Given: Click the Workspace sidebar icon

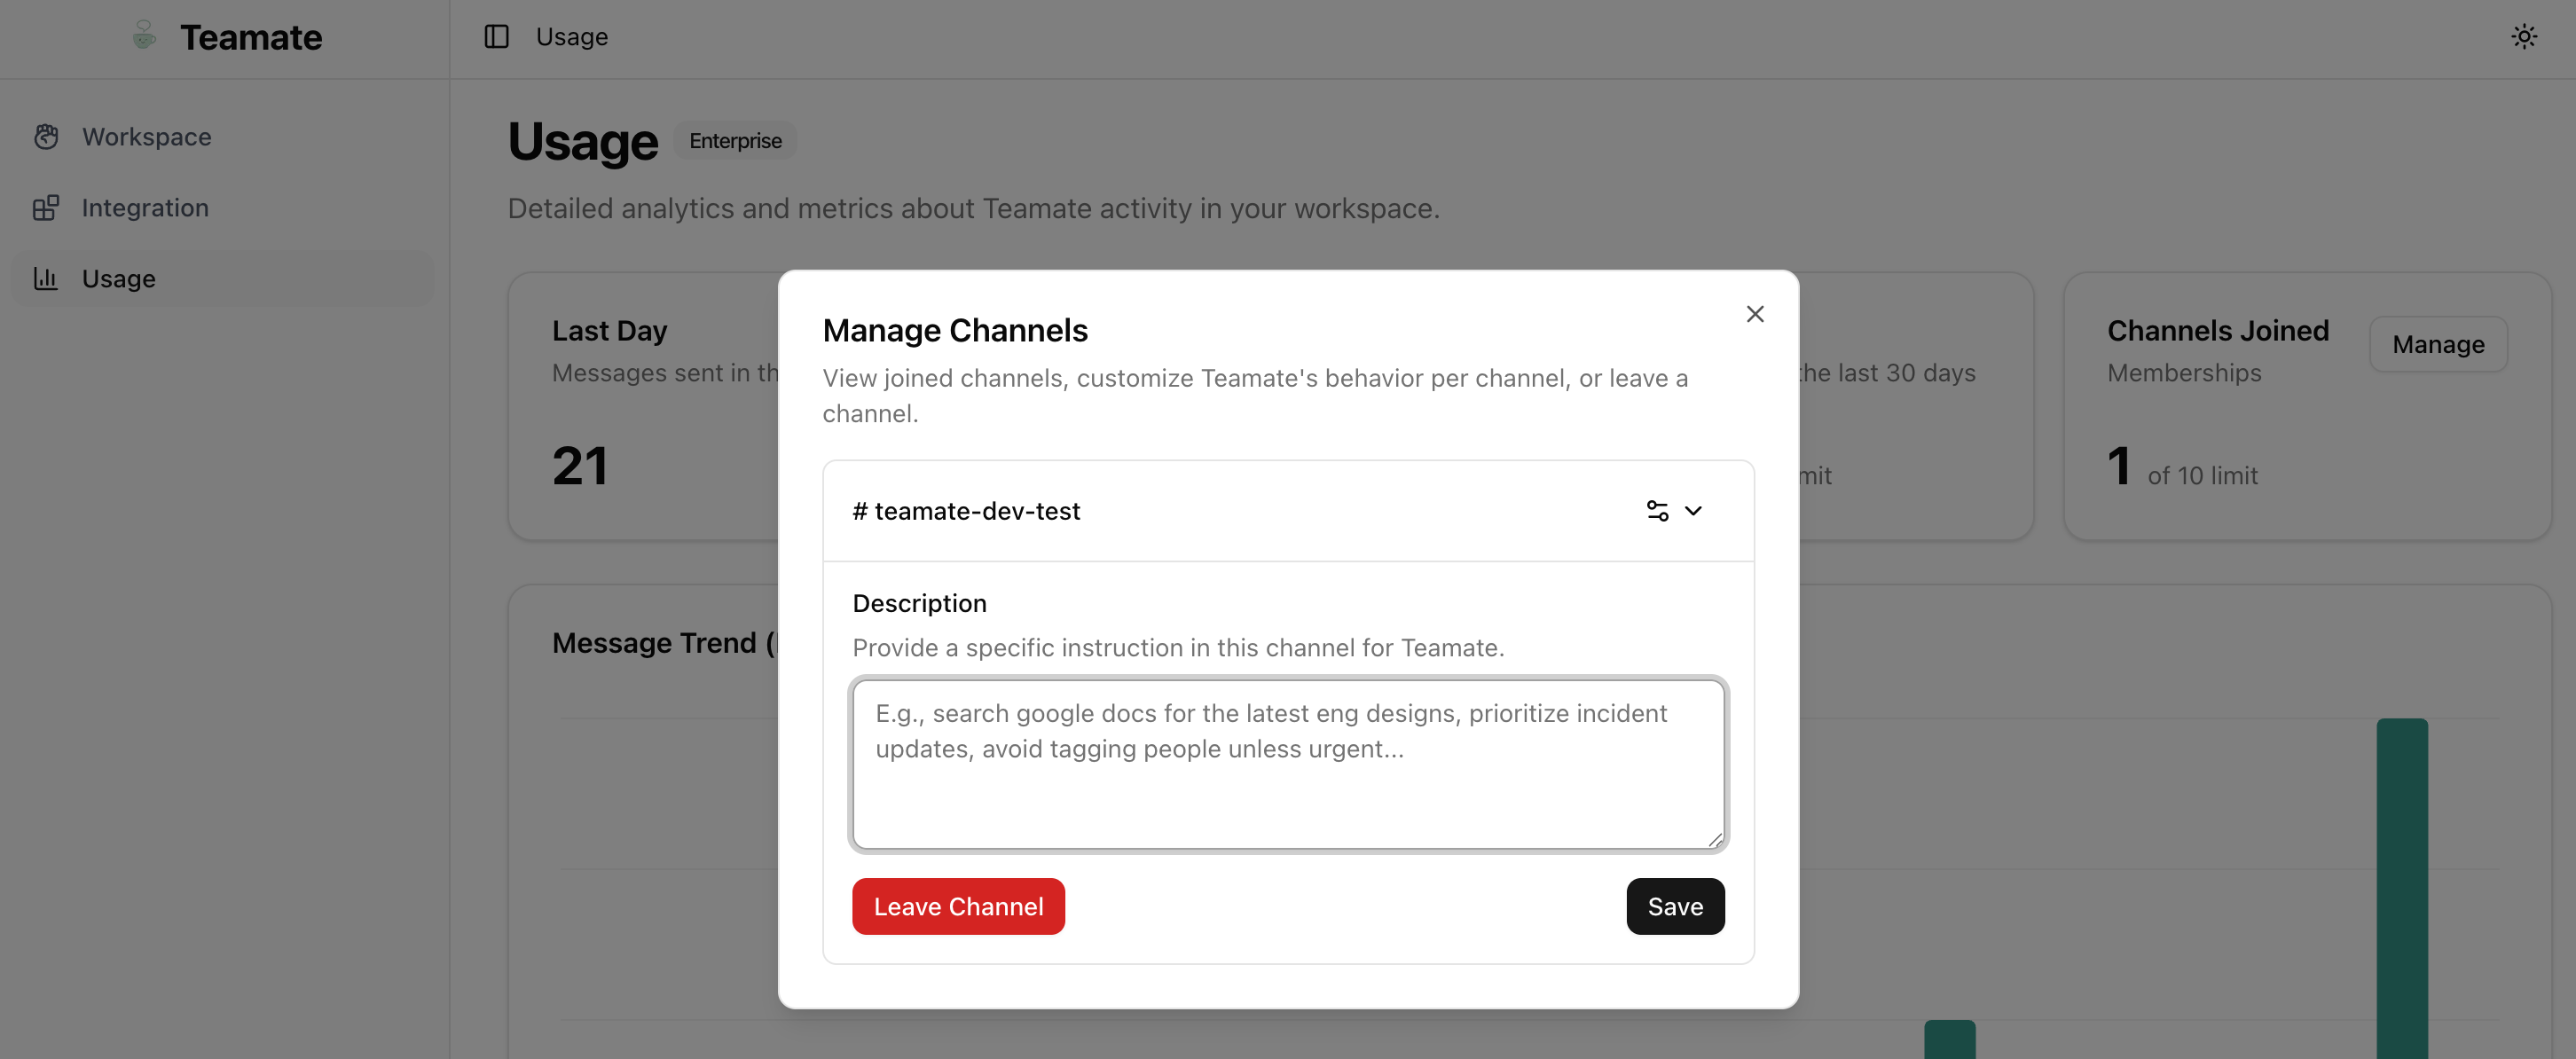Looking at the screenshot, I should click(46, 137).
